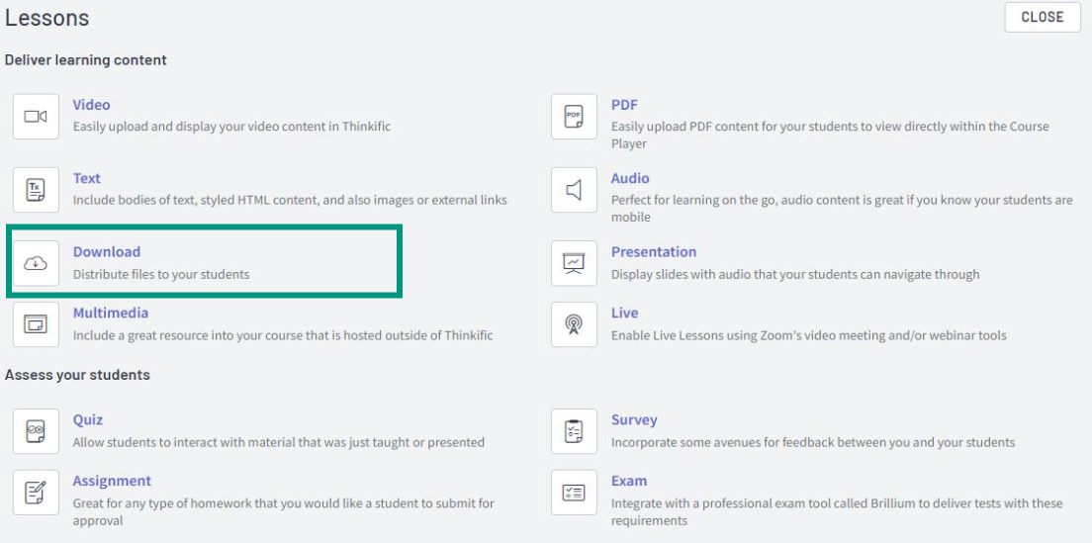Open the Download lesson title link

point(107,251)
